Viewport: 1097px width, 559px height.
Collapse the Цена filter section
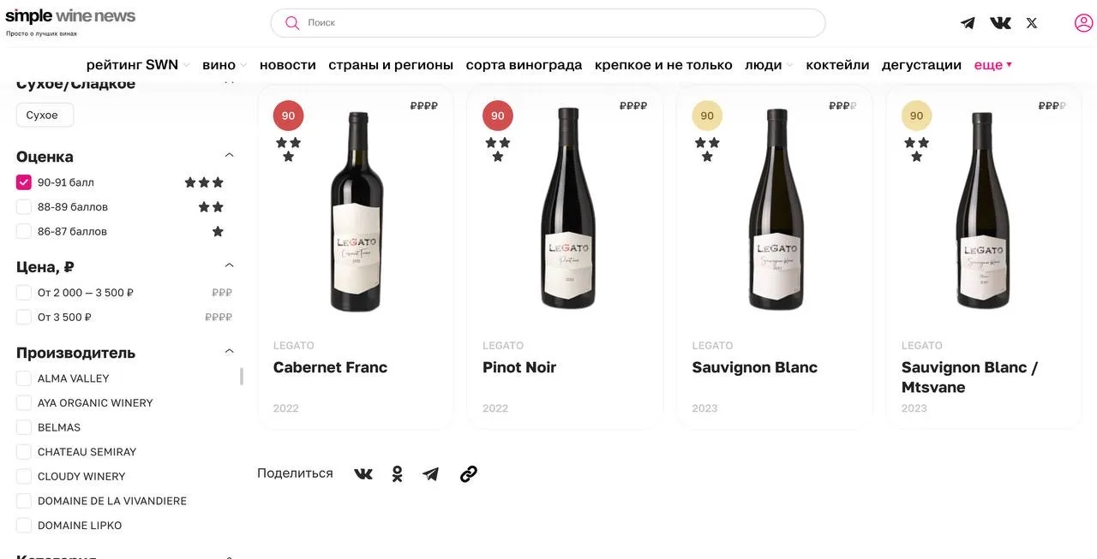(x=229, y=266)
